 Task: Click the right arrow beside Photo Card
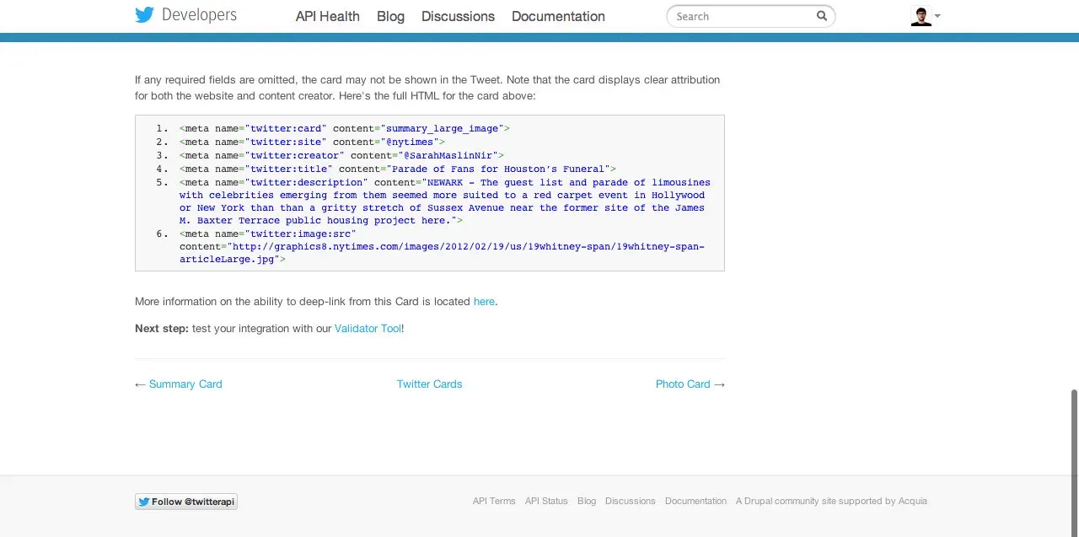719,384
